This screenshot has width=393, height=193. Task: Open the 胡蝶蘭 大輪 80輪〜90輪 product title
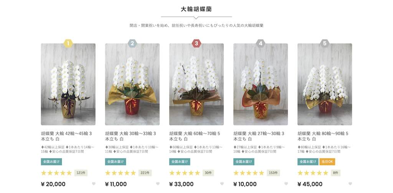pyautogui.click(x=323, y=136)
